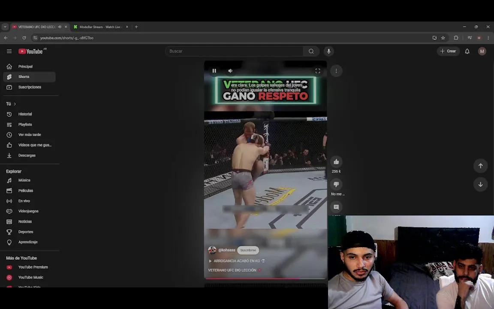View site information icon in address bar
Viewport: 494px width, 309px height.
(x=35, y=38)
